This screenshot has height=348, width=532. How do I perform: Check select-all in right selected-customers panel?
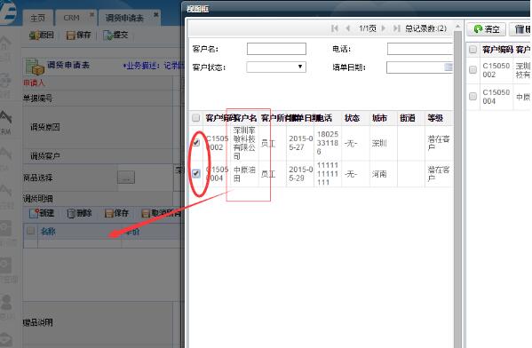point(472,50)
